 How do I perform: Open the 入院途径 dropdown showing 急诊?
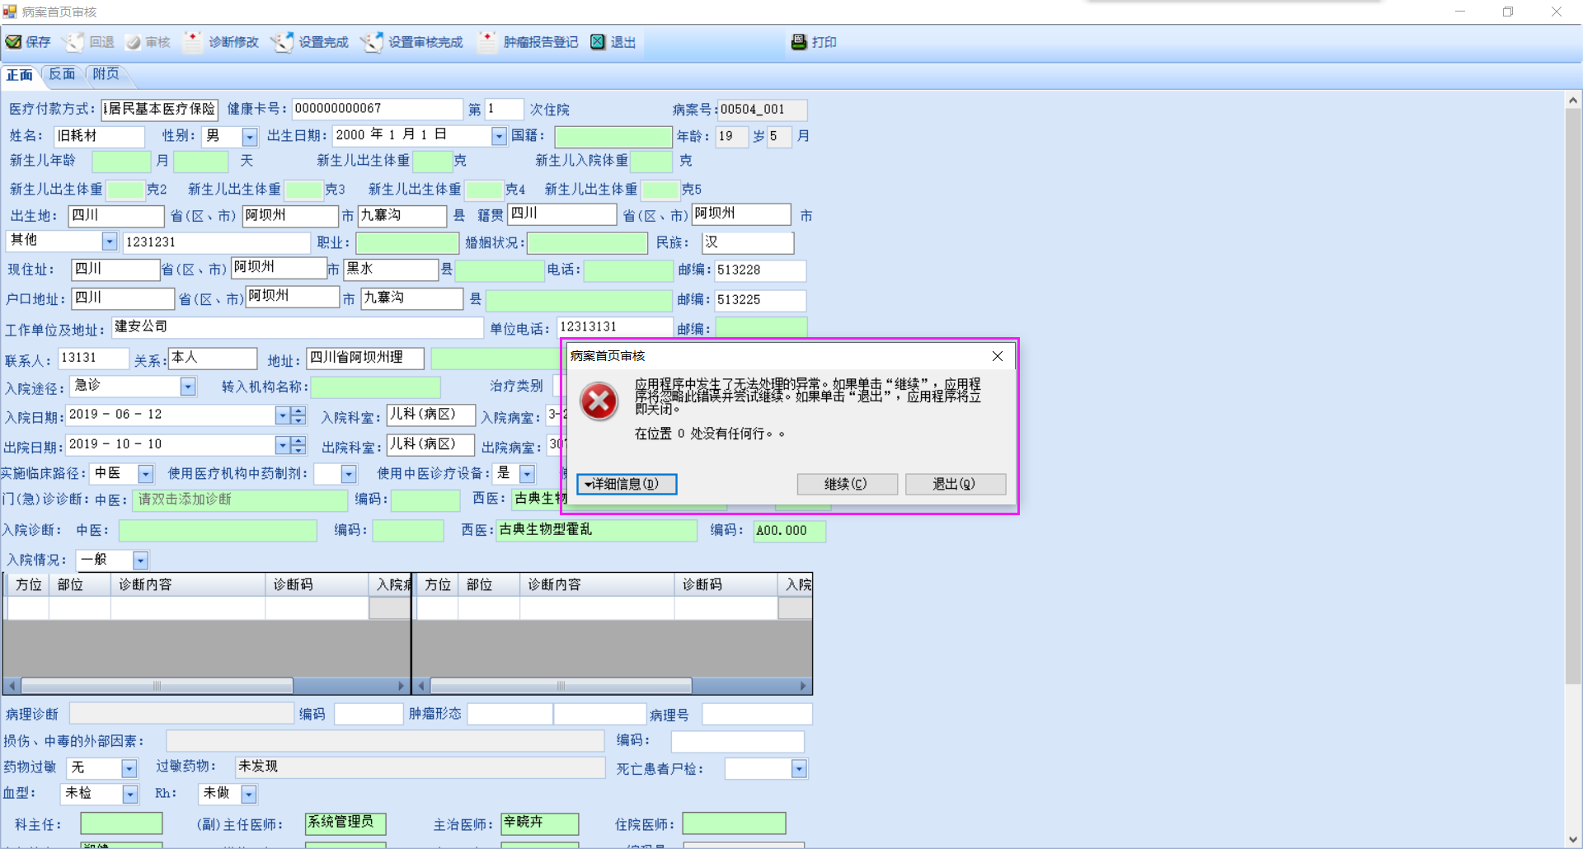188,387
